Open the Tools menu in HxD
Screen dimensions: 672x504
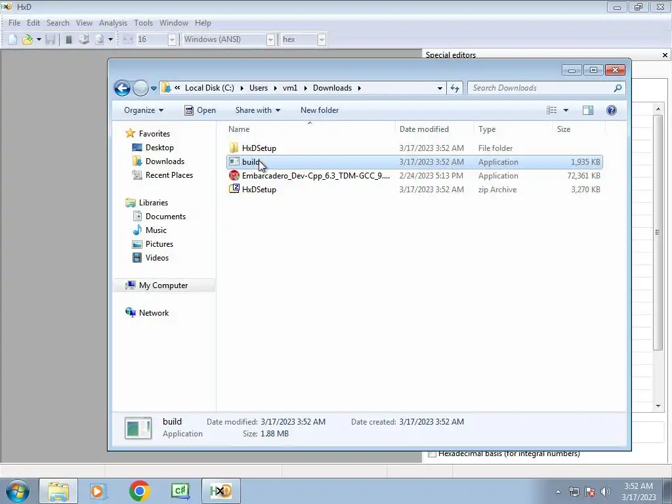coord(143,23)
